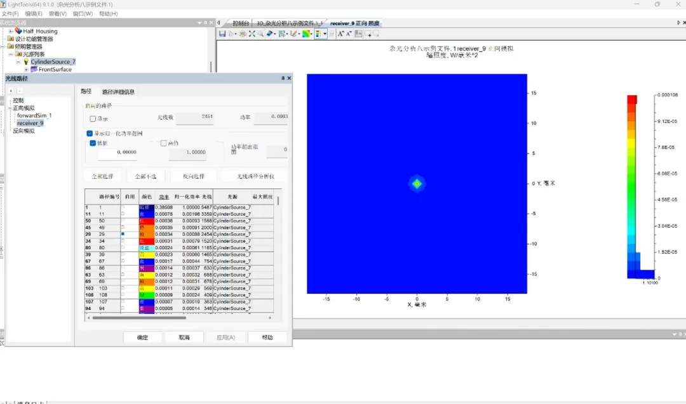The height and width of the screenshot is (404, 686).
Task: Enable the 显示 checkbox for paths
Action: point(93,119)
